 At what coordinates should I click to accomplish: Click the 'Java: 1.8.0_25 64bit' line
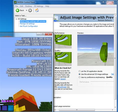click(x=37, y=39)
